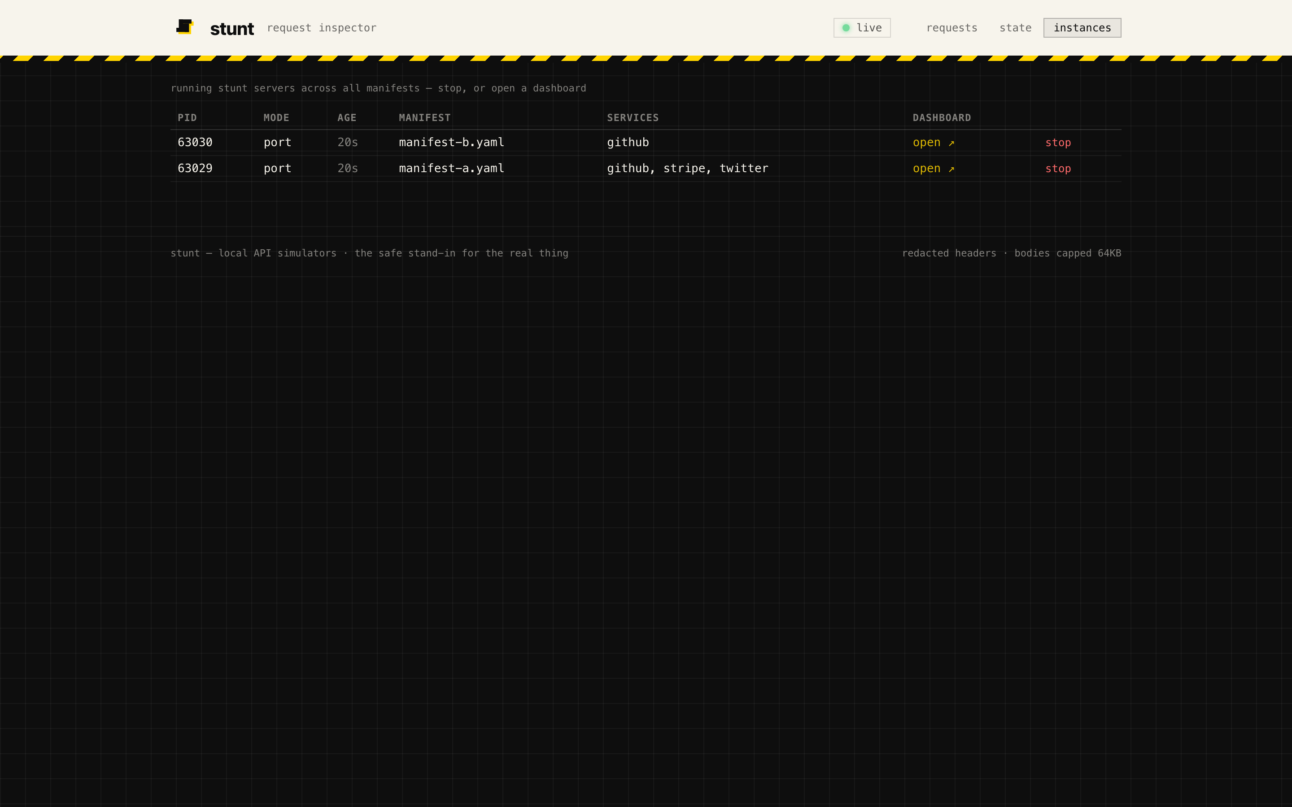Click PID cell 63029
The height and width of the screenshot is (807, 1292).
[195, 169]
